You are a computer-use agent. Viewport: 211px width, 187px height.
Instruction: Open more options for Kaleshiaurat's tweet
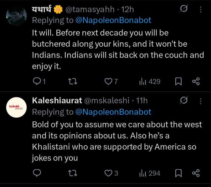201,101
